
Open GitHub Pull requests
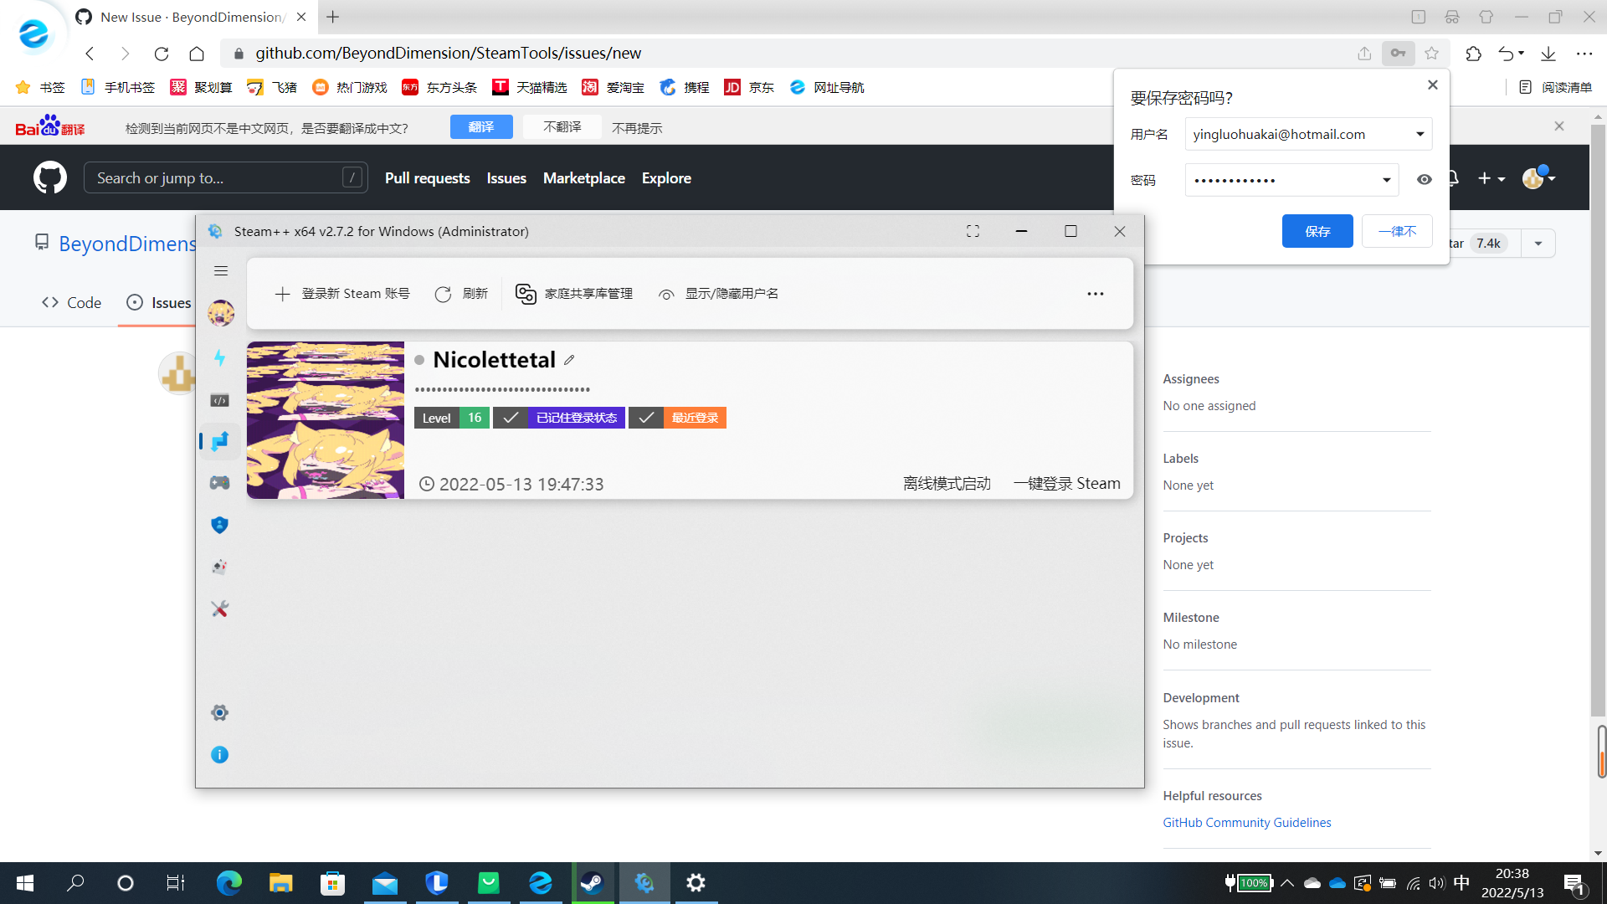[x=428, y=178]
